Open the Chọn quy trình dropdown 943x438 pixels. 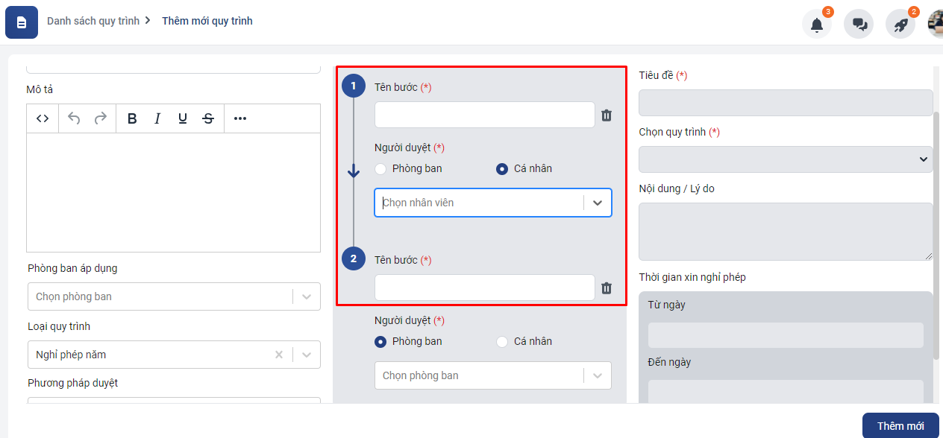tap(785, 159)
